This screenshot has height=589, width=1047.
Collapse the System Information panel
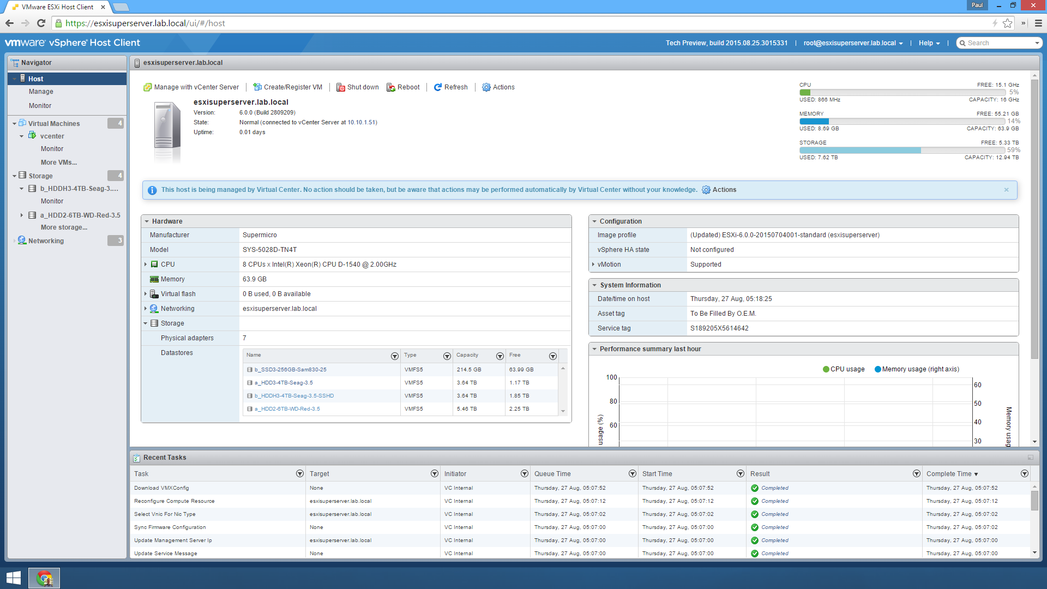(594, 285)
